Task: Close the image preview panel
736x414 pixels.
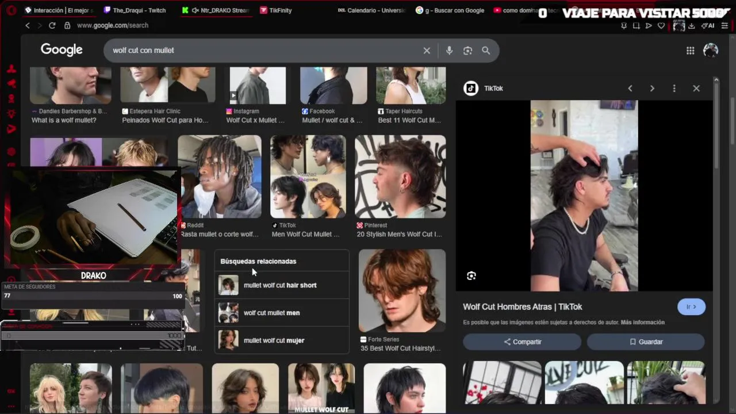Action: point(696,89)
